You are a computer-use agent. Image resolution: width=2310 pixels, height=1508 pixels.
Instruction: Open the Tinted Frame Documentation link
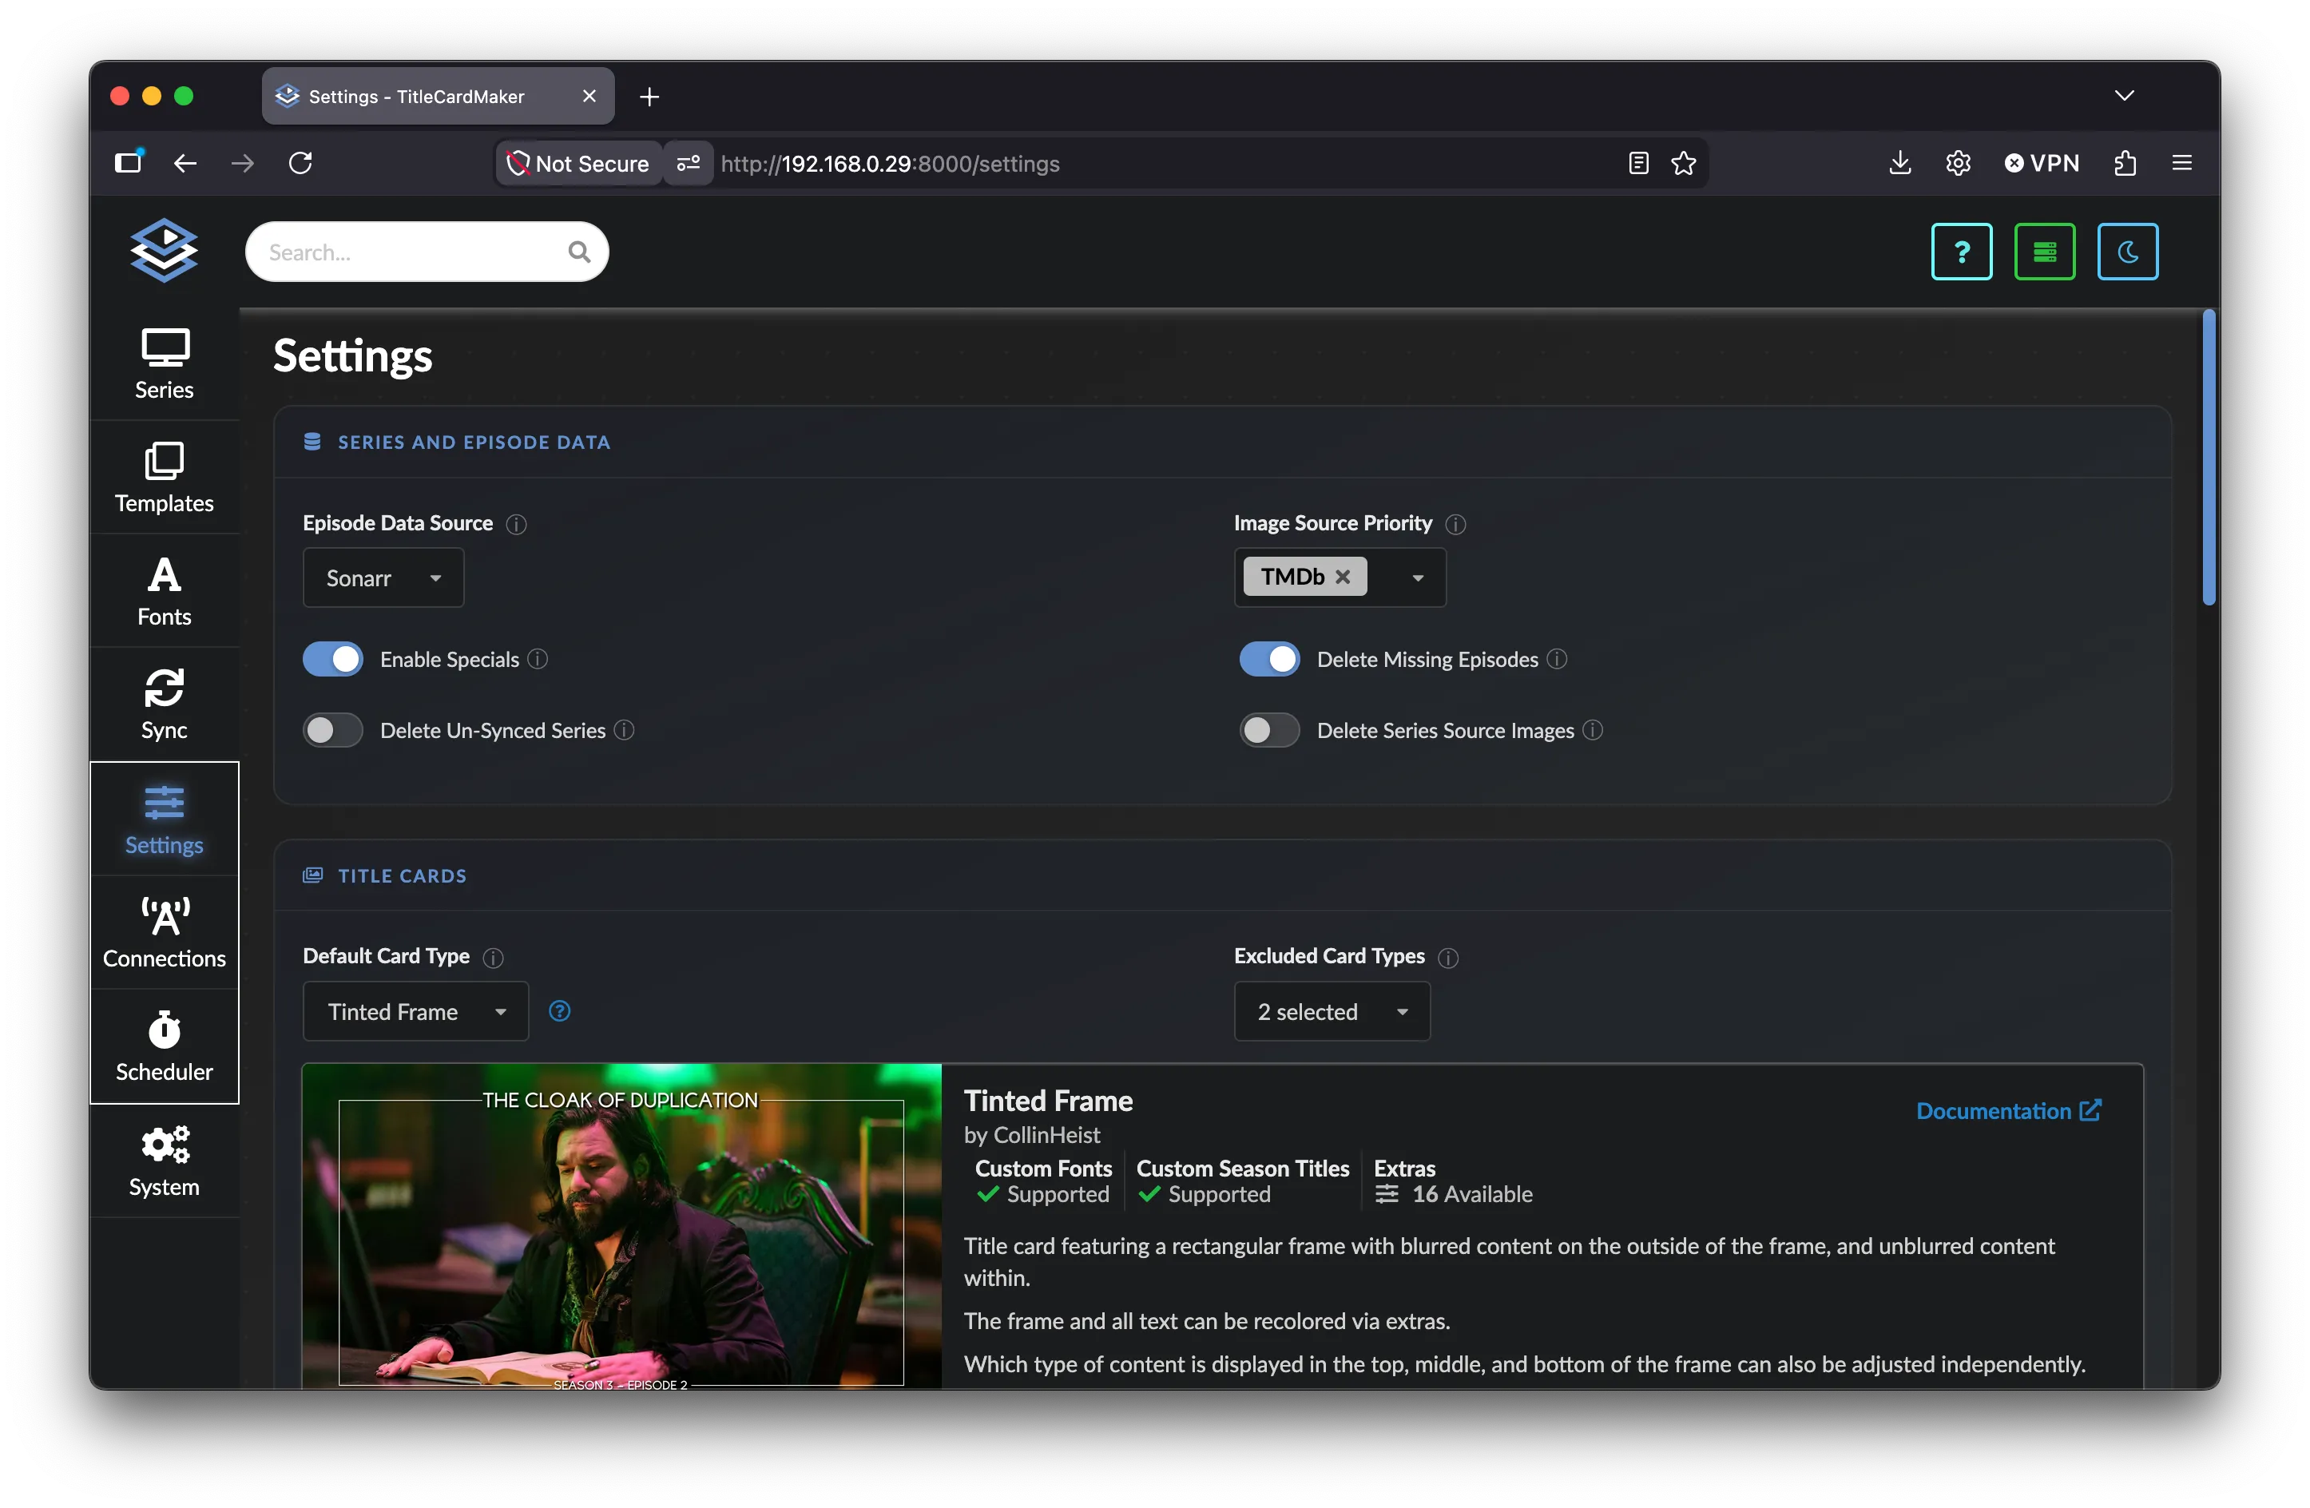(2009, 1111)
